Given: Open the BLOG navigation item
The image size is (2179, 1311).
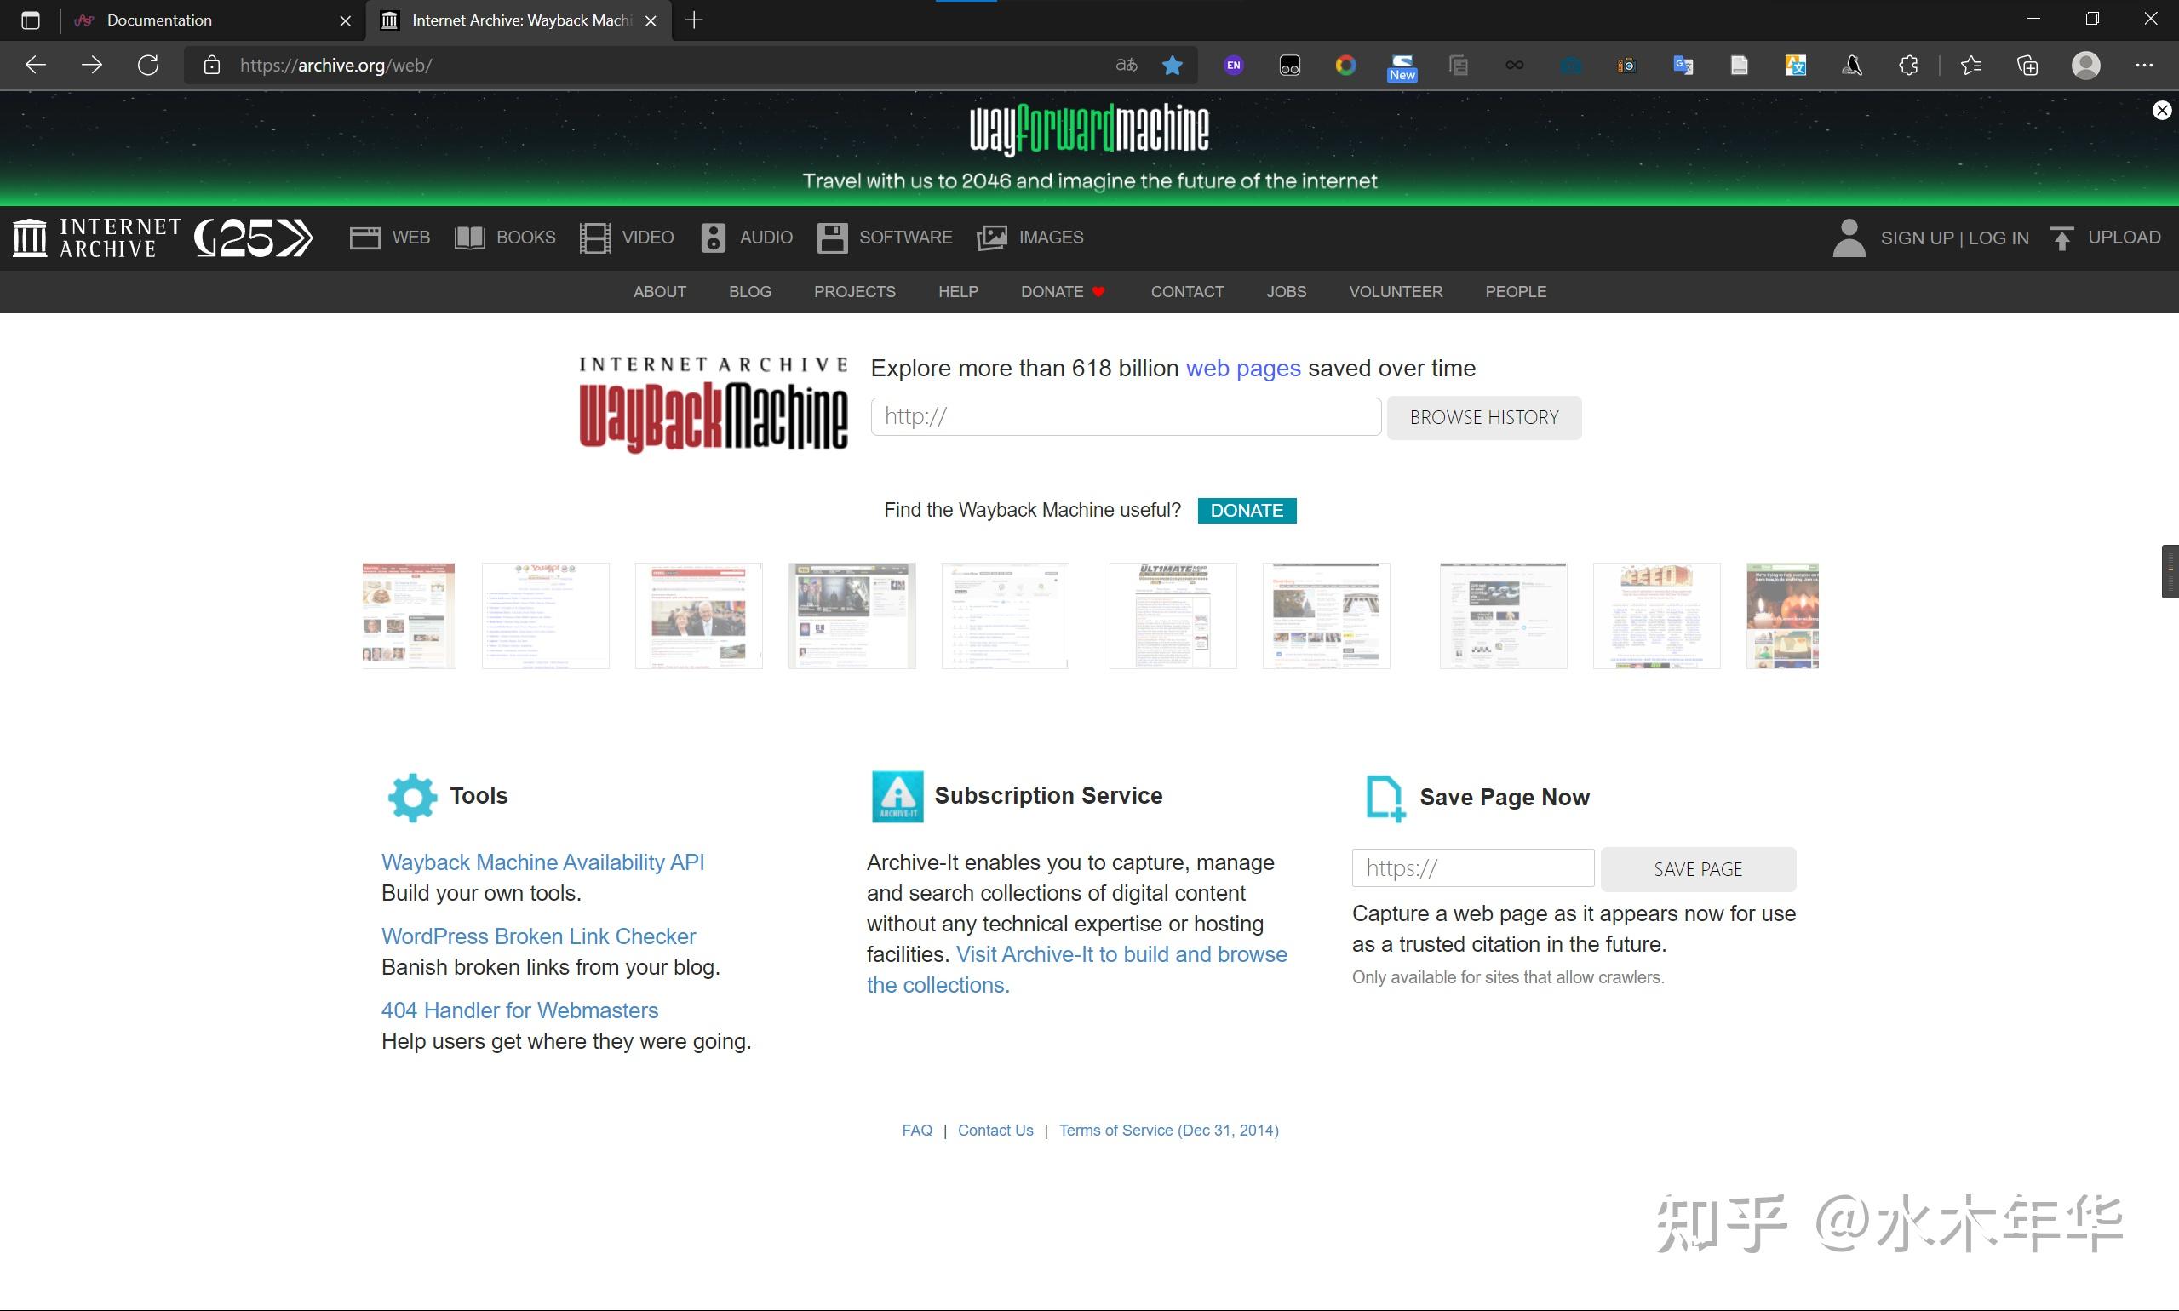Looking at the screenshot, I should pyautogui.click(x=749, y=291).
